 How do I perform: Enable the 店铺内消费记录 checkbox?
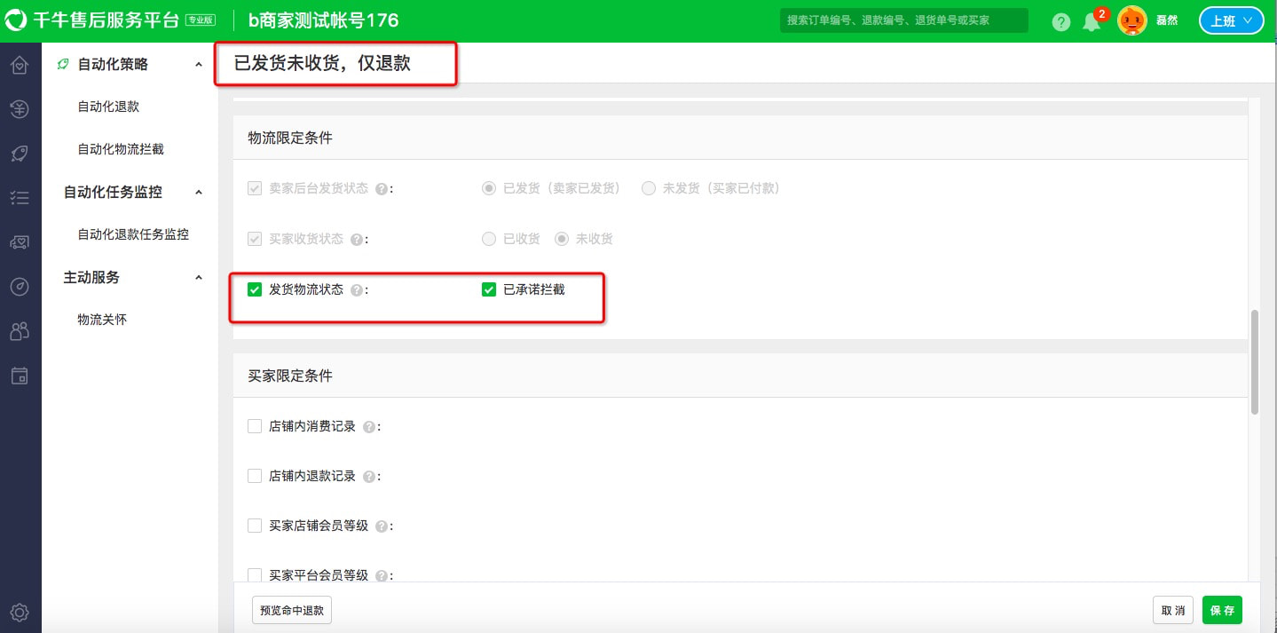tap(255, 426)
